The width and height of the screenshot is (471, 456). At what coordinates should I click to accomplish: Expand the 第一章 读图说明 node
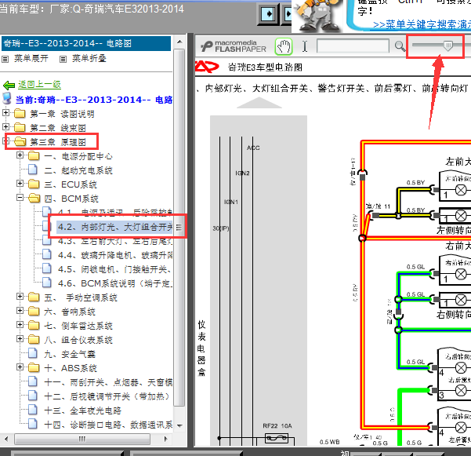point(5,113)
